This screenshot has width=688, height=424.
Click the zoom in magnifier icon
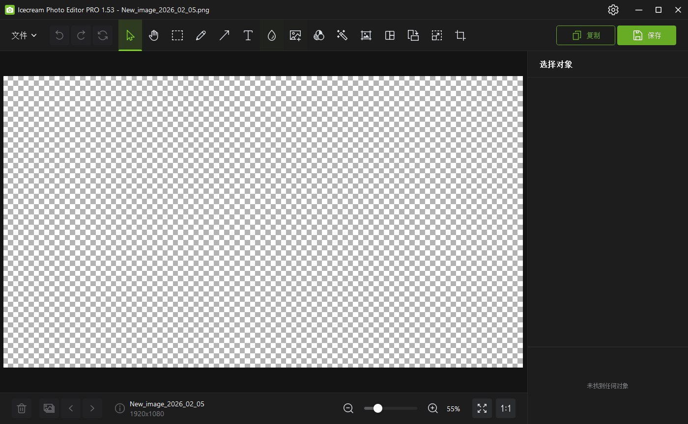[432, 408]
